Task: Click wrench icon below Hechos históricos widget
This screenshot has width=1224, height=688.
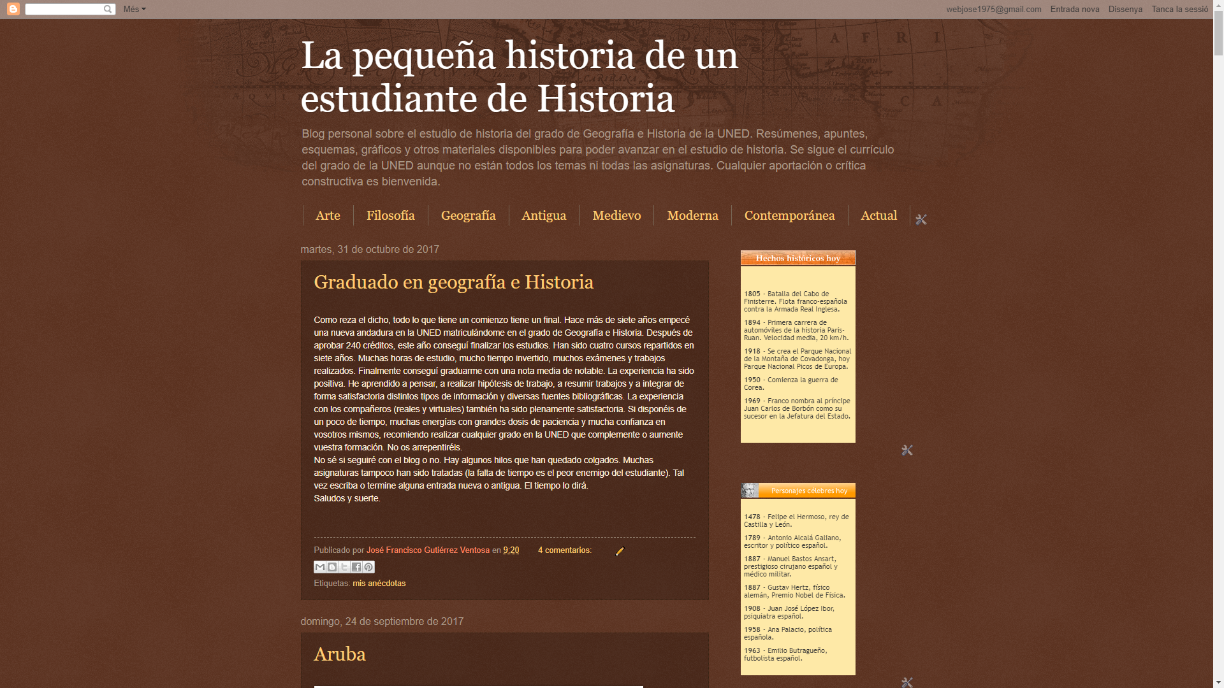Action: [907, 450]
